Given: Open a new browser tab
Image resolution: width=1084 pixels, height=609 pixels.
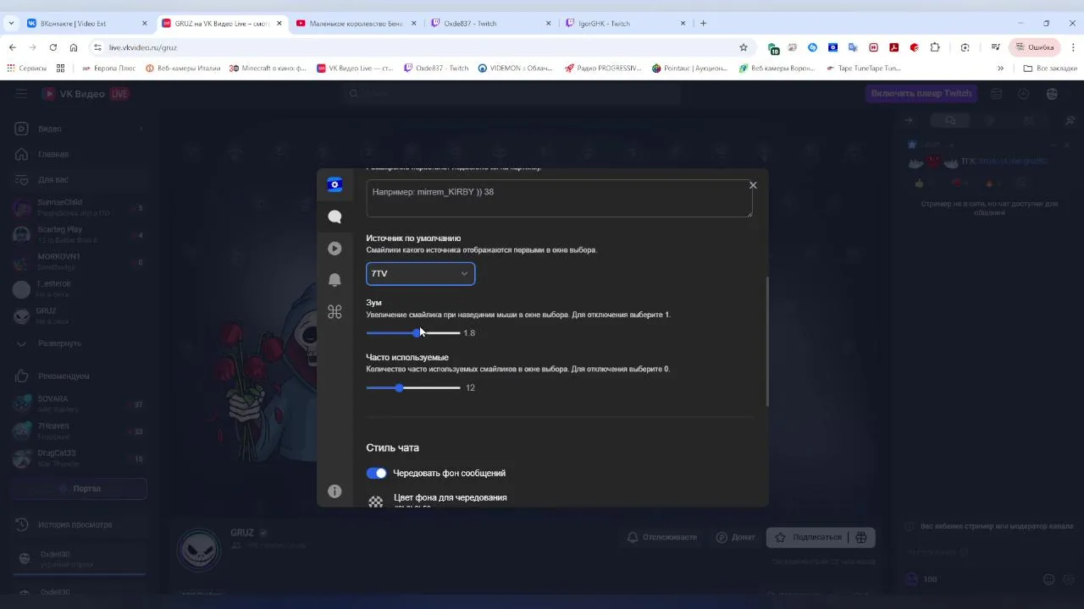Looking at the screenshot, I should pyautogui.click(x=703, y=24).
